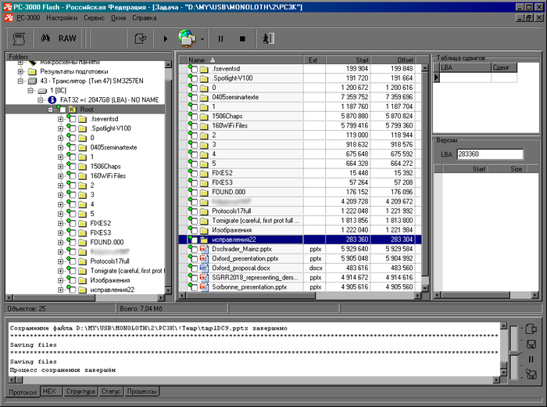
Task: Check the FIXES2 folder checkbox in file list
Action: 193,172
